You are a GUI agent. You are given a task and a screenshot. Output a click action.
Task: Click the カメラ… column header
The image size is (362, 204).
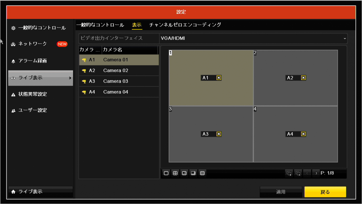(90, 50)
